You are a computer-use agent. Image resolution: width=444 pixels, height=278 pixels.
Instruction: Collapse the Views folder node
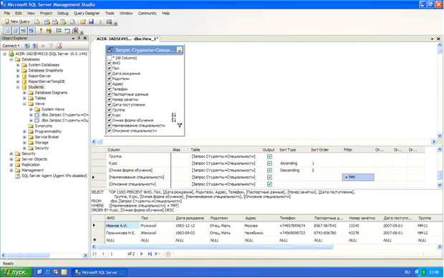(x=24, y=104)
